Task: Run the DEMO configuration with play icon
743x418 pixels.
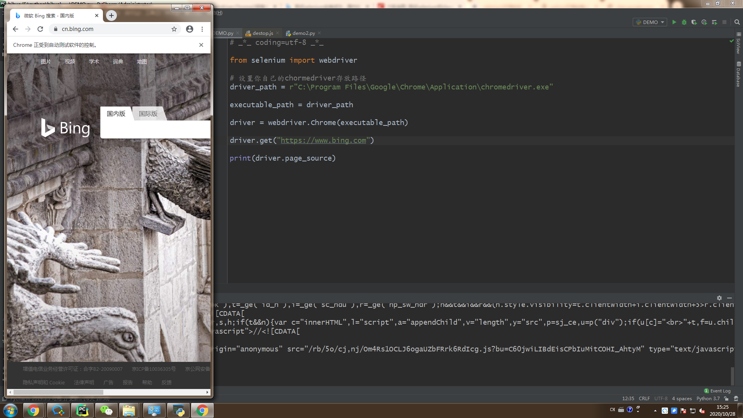Action: (x=674, y=22)
